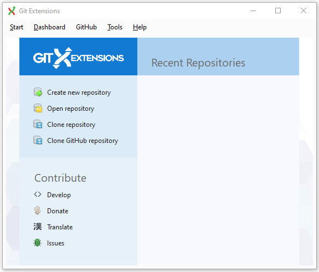Open the GitHub menu
The height and width of the screenshot is (272, 319).
point(86,27)
